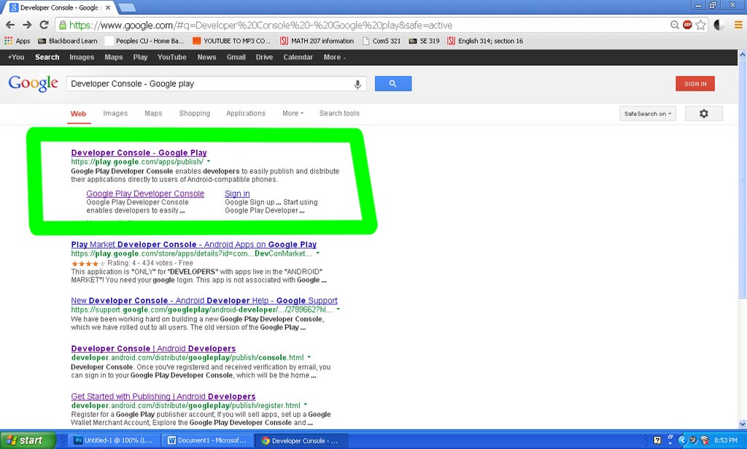Open Get Started with Publishing result

163,396
